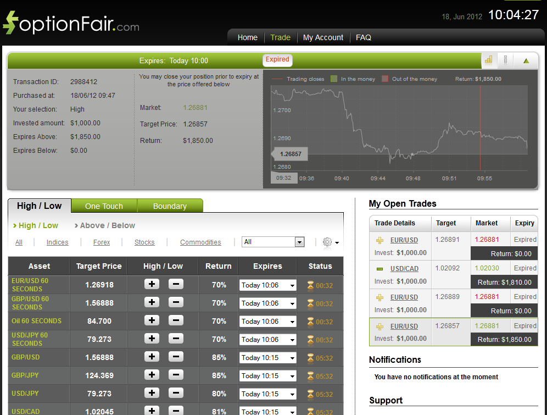Open the All assets filter dropdown
The height and width of the screenshot is (415, 547).
tap(273, 242)
